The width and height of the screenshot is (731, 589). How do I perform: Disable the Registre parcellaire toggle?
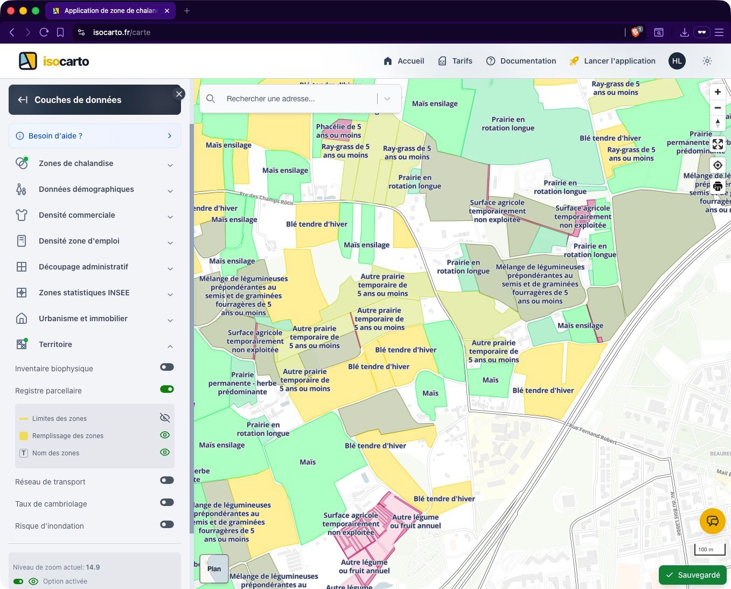[x=167, y=390]
